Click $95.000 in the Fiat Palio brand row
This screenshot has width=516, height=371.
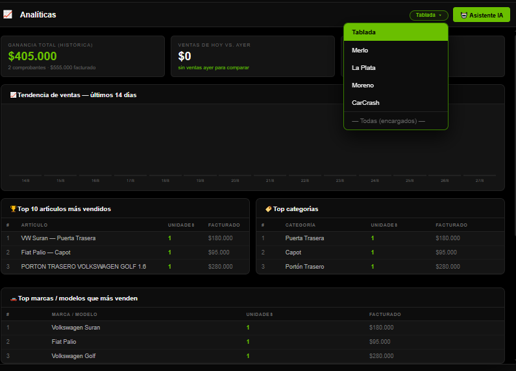coord(380,342)
